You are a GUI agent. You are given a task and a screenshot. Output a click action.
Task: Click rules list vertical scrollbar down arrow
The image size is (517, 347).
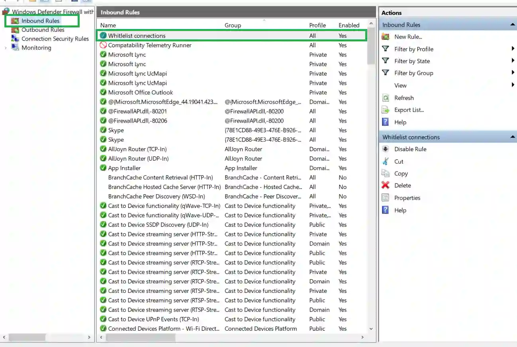tap(371, 329)
